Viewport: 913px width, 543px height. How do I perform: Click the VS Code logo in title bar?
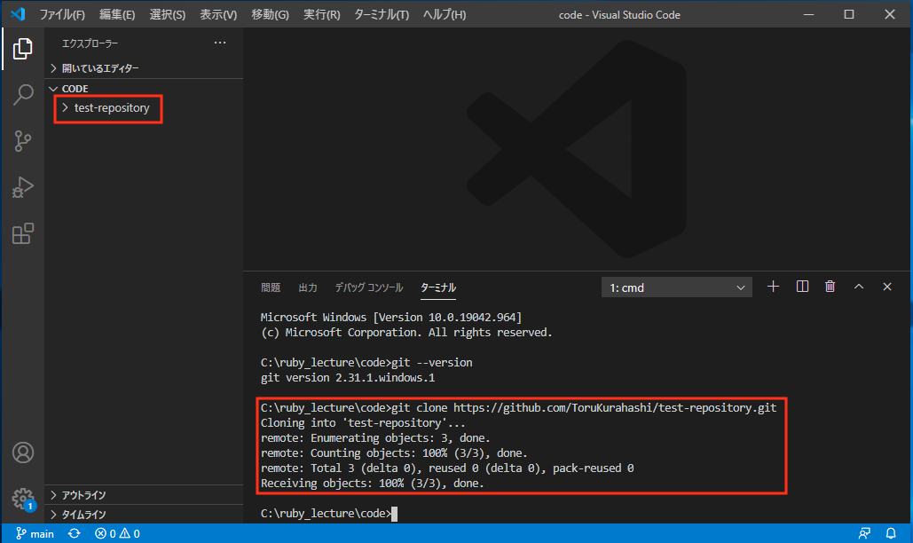(18, 14)
